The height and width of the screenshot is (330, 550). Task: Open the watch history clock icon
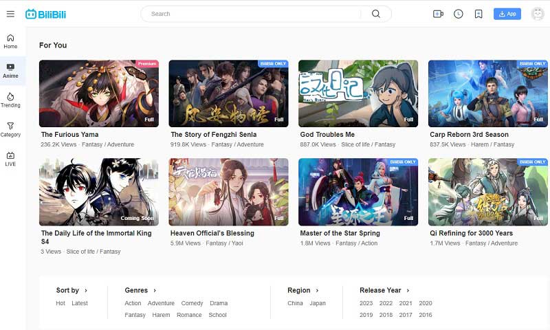click(x=458, y=14)
